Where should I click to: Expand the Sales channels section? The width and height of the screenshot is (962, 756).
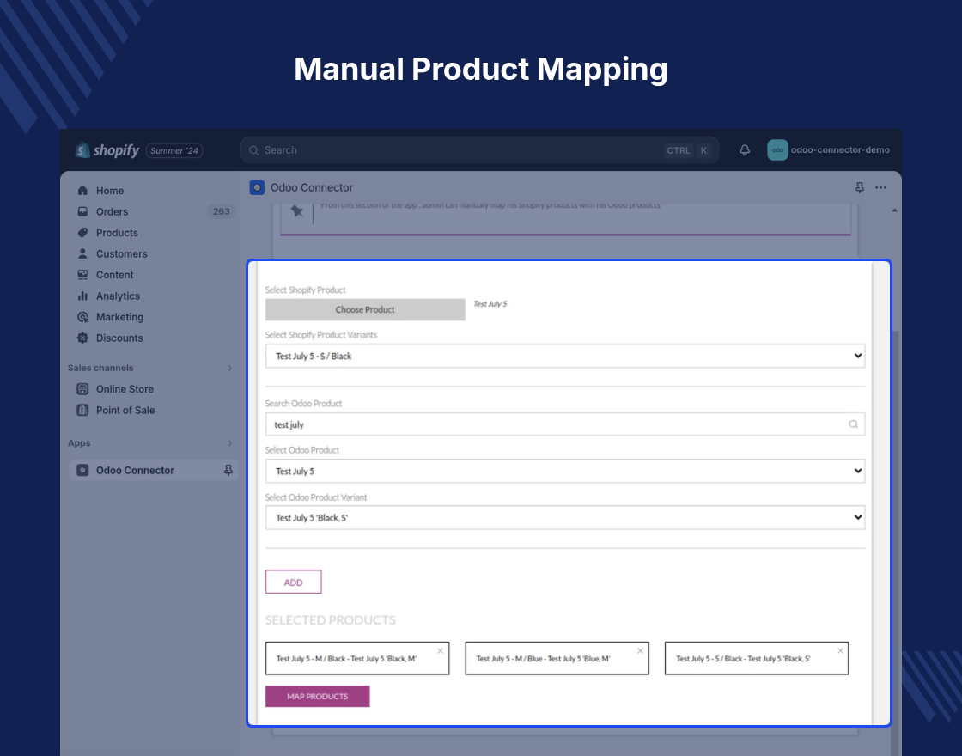click(x=230, y=368)
